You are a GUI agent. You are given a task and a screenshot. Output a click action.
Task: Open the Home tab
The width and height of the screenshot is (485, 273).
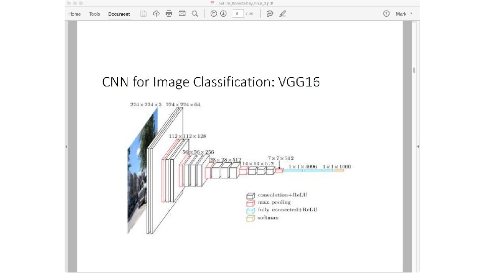(74, 14)
